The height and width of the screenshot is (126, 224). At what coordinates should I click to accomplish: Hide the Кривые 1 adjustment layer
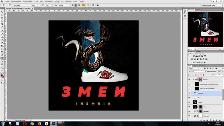click(189, 116)
